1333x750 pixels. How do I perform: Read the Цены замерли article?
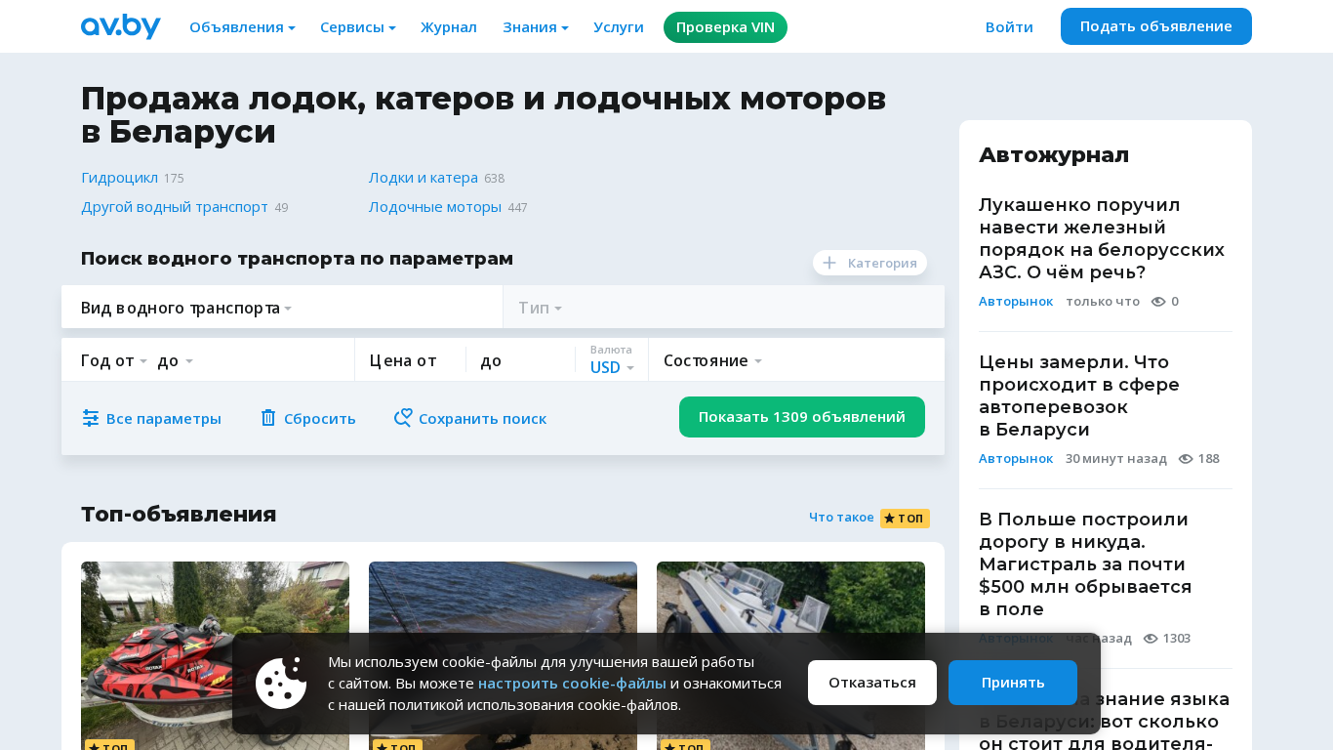(1079, 396)
